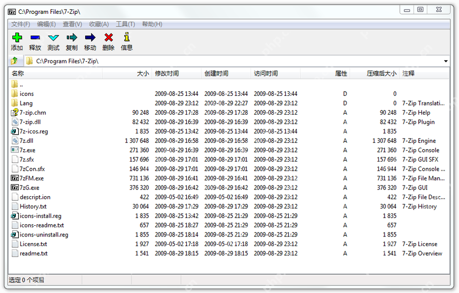This screenshot has height=293, width=459.
Task: Sort by the 属性 column header
Action: [x=325, y=73]
